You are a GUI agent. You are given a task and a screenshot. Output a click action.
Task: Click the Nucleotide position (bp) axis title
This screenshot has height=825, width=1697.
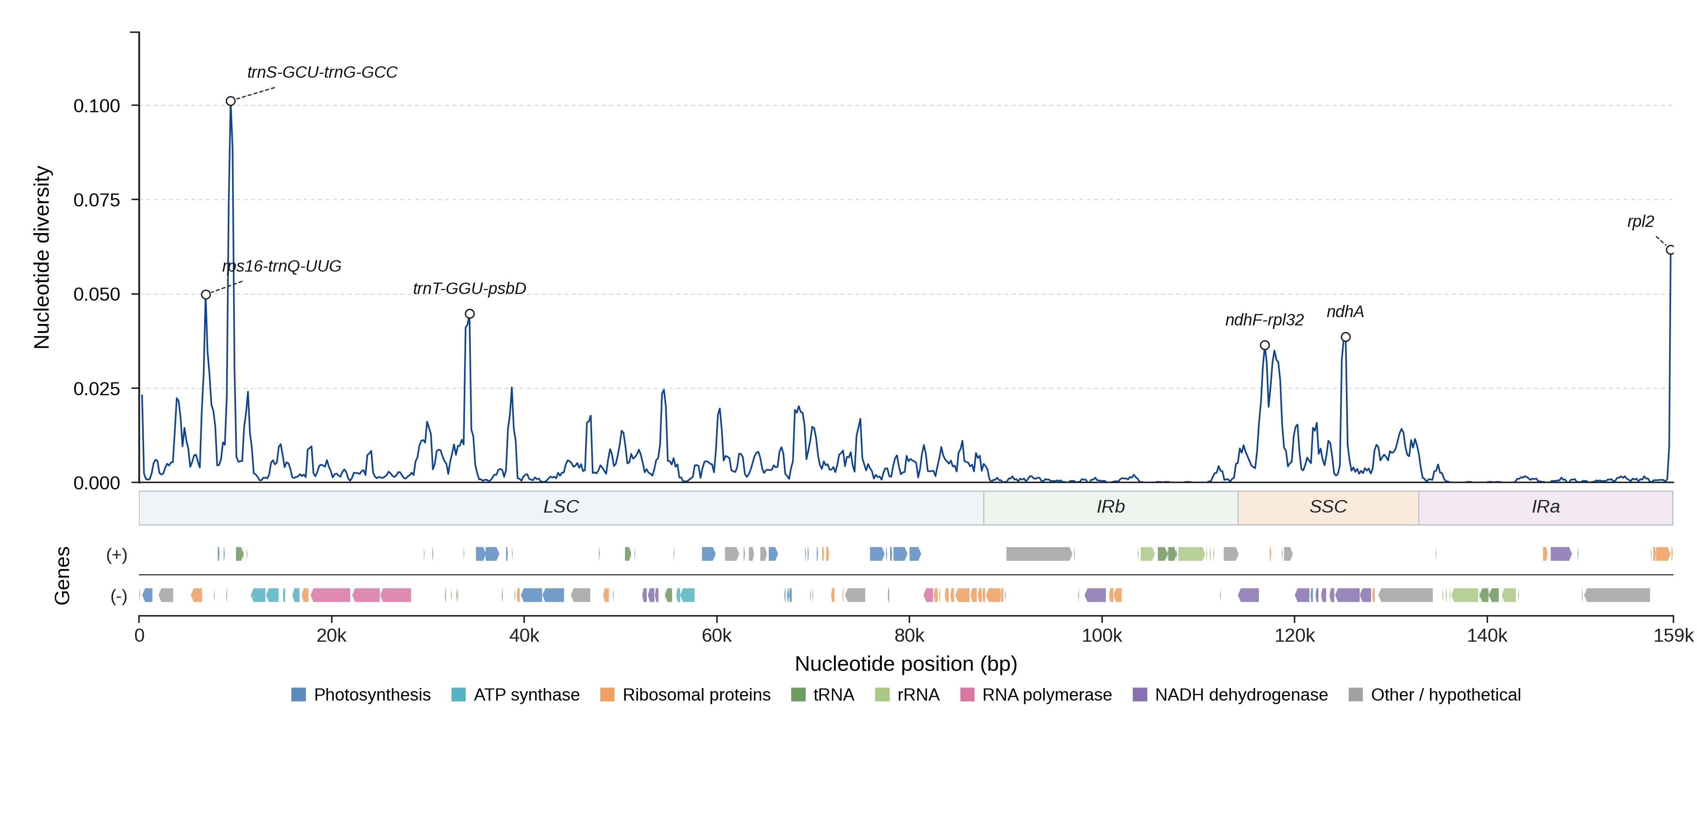[906, 664]
